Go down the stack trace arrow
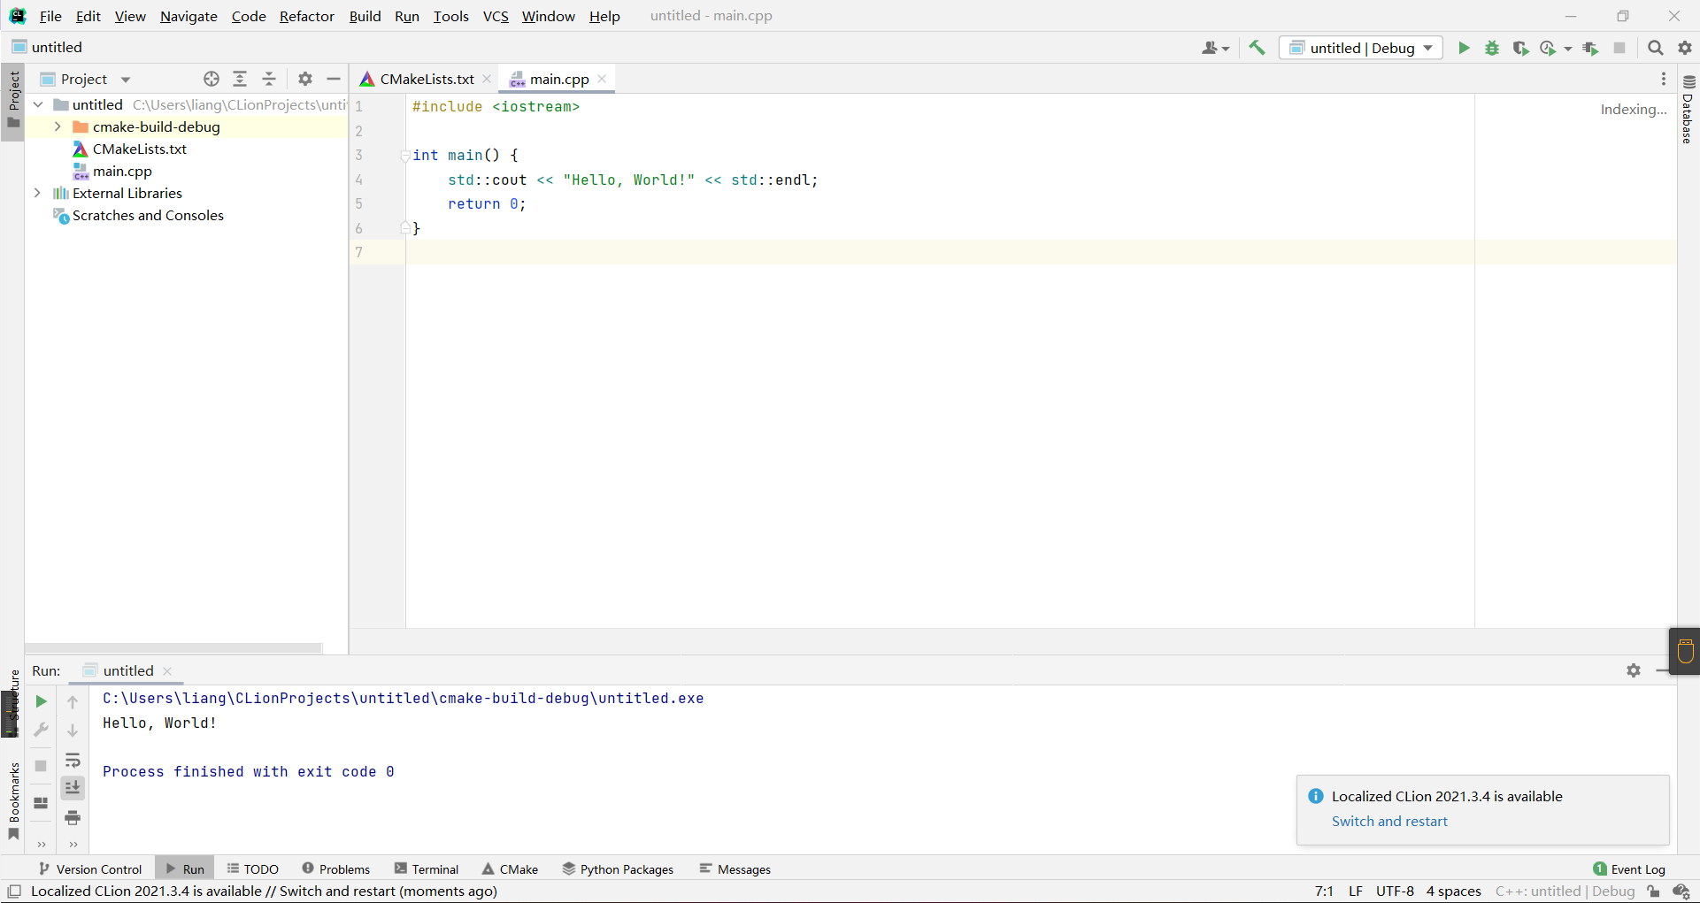The height and width of the screenshot is (903, 1700). click(x=73, y=731)
